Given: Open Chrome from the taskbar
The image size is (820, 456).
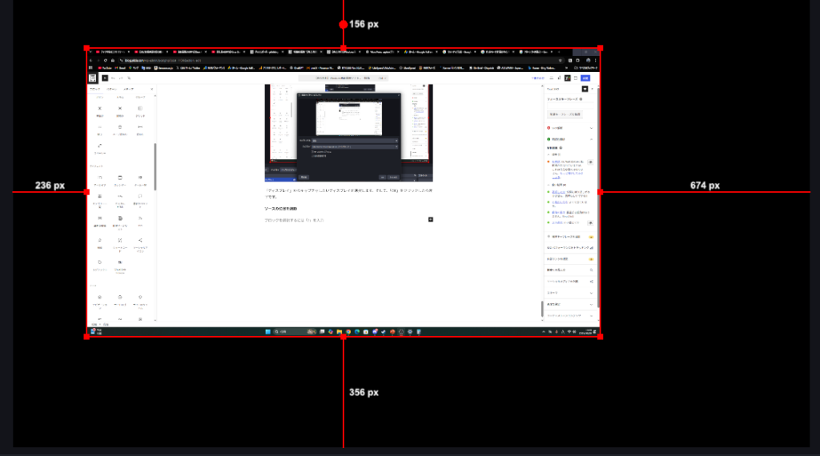Looking at the screenshot, I should click(348, 332).
